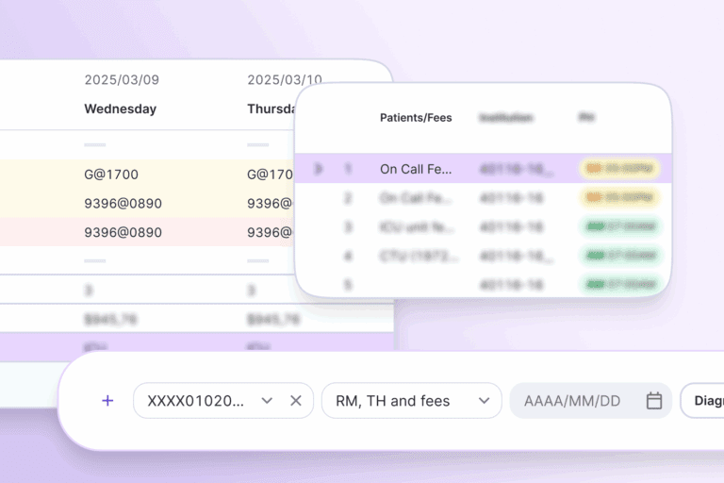Focus the AAAA/MM/DD date field
This screenshot has height=483, width=724.
pos(590,401)
